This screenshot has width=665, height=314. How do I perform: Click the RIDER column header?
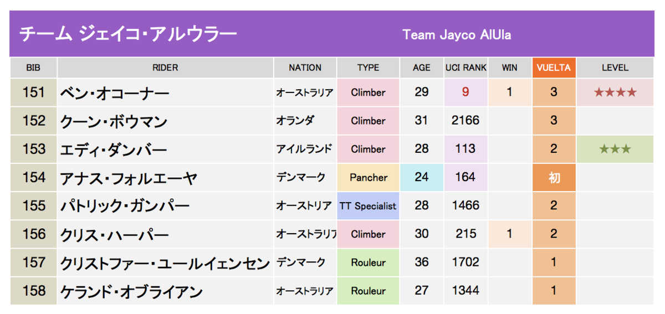(x=165, y=68)
